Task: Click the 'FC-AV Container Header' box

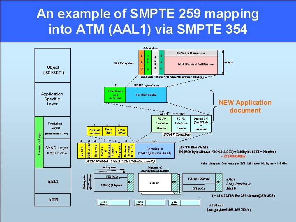Action: click(x=162, y=123)
